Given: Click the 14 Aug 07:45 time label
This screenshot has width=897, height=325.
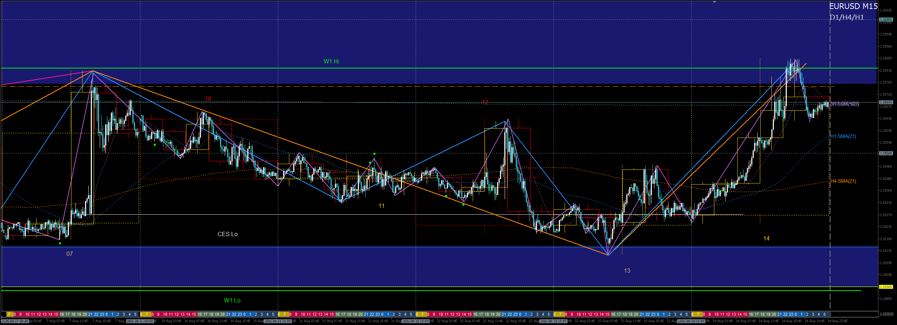Looking at the screenshot, I should click(x=746, y=321).
